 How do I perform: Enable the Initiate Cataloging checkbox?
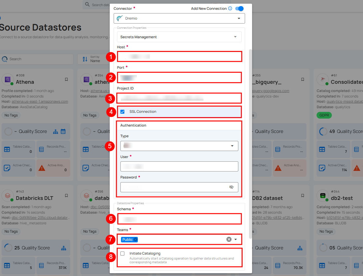point(123,253)
